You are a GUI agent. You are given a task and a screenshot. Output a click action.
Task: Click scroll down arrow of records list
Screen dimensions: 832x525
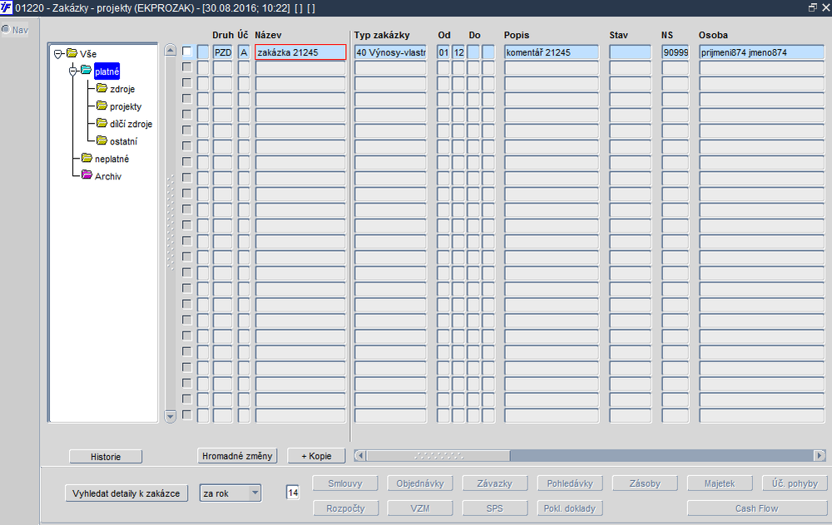[x=171, y=416]
